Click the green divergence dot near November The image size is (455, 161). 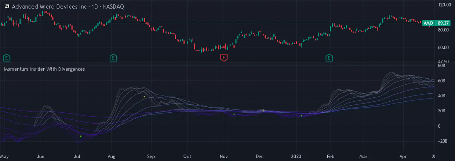coord(234,114)
